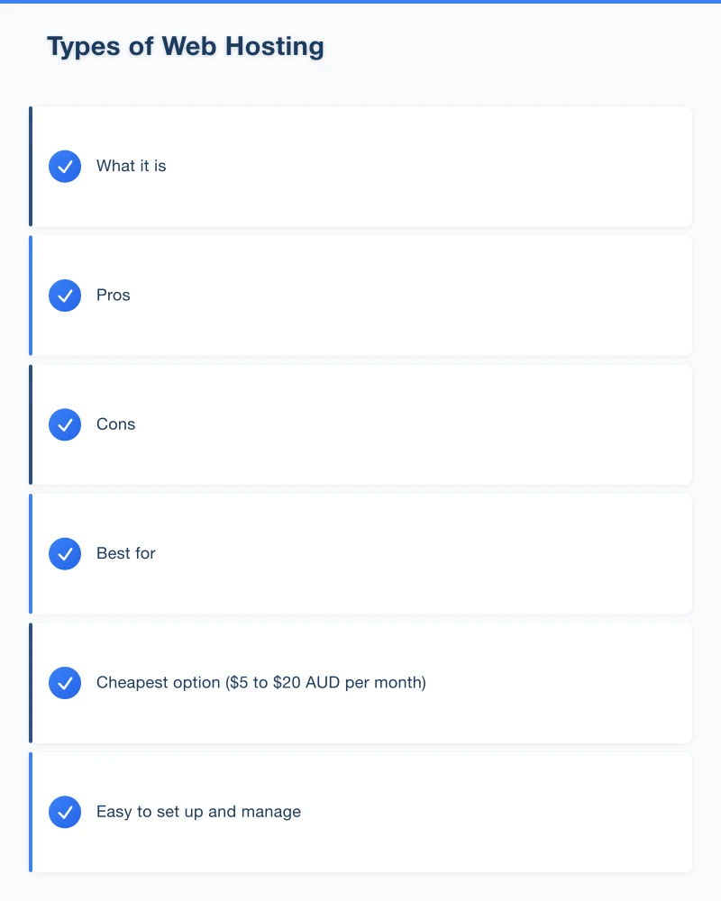
Task: Click the 'Easy to set up and manage' text
Action: (x=199, y=812)
